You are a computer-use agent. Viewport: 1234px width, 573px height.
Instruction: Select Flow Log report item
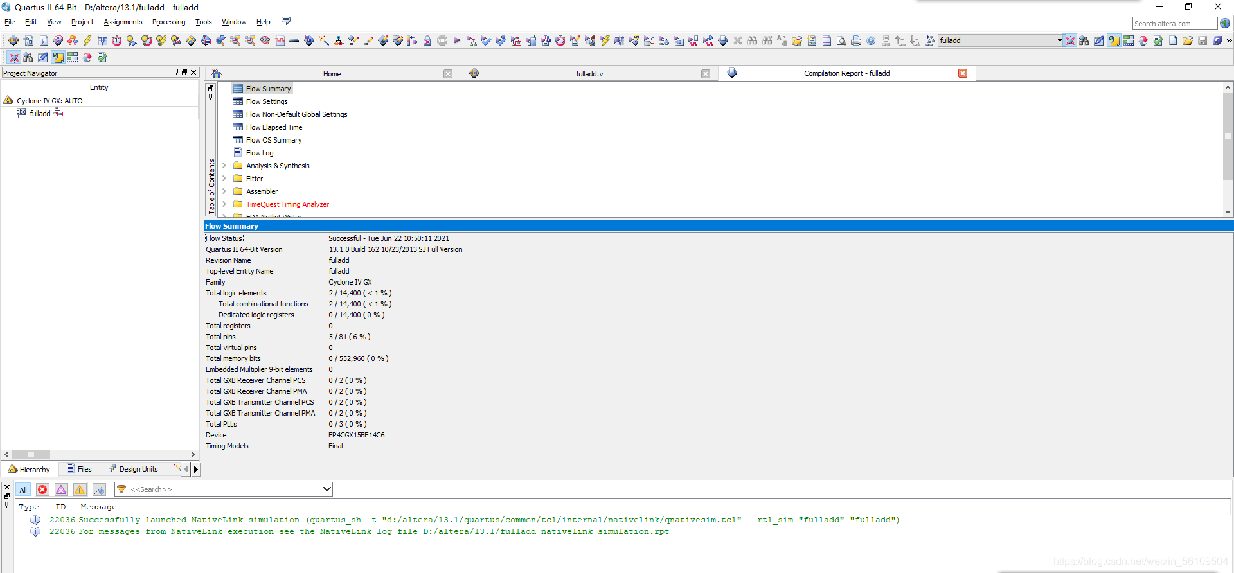tap(260, 153)
